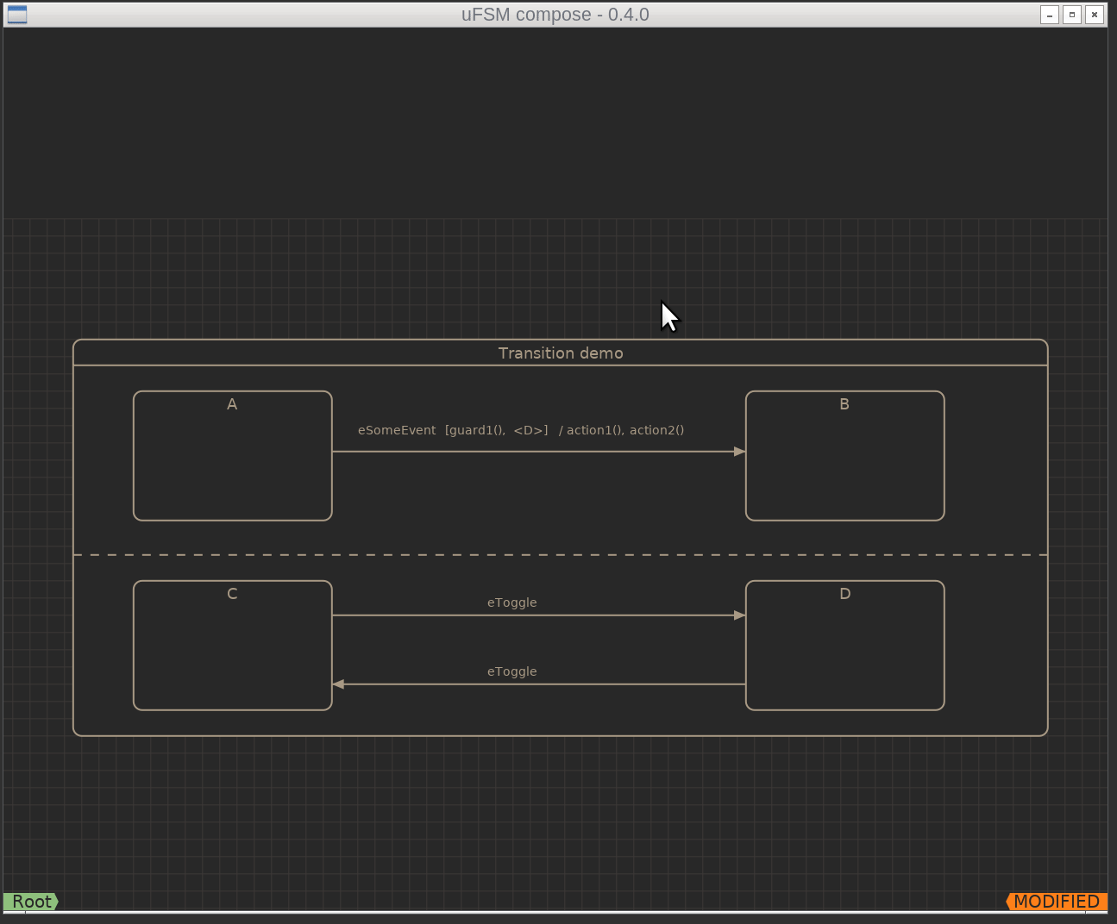Viewport: 1117px width, 924px height.
Task: Minimize the uFSM compose window
Action: click(x=1050, y=15)
